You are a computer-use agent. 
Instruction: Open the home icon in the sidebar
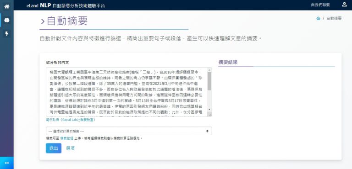click(x=7, y=6)
